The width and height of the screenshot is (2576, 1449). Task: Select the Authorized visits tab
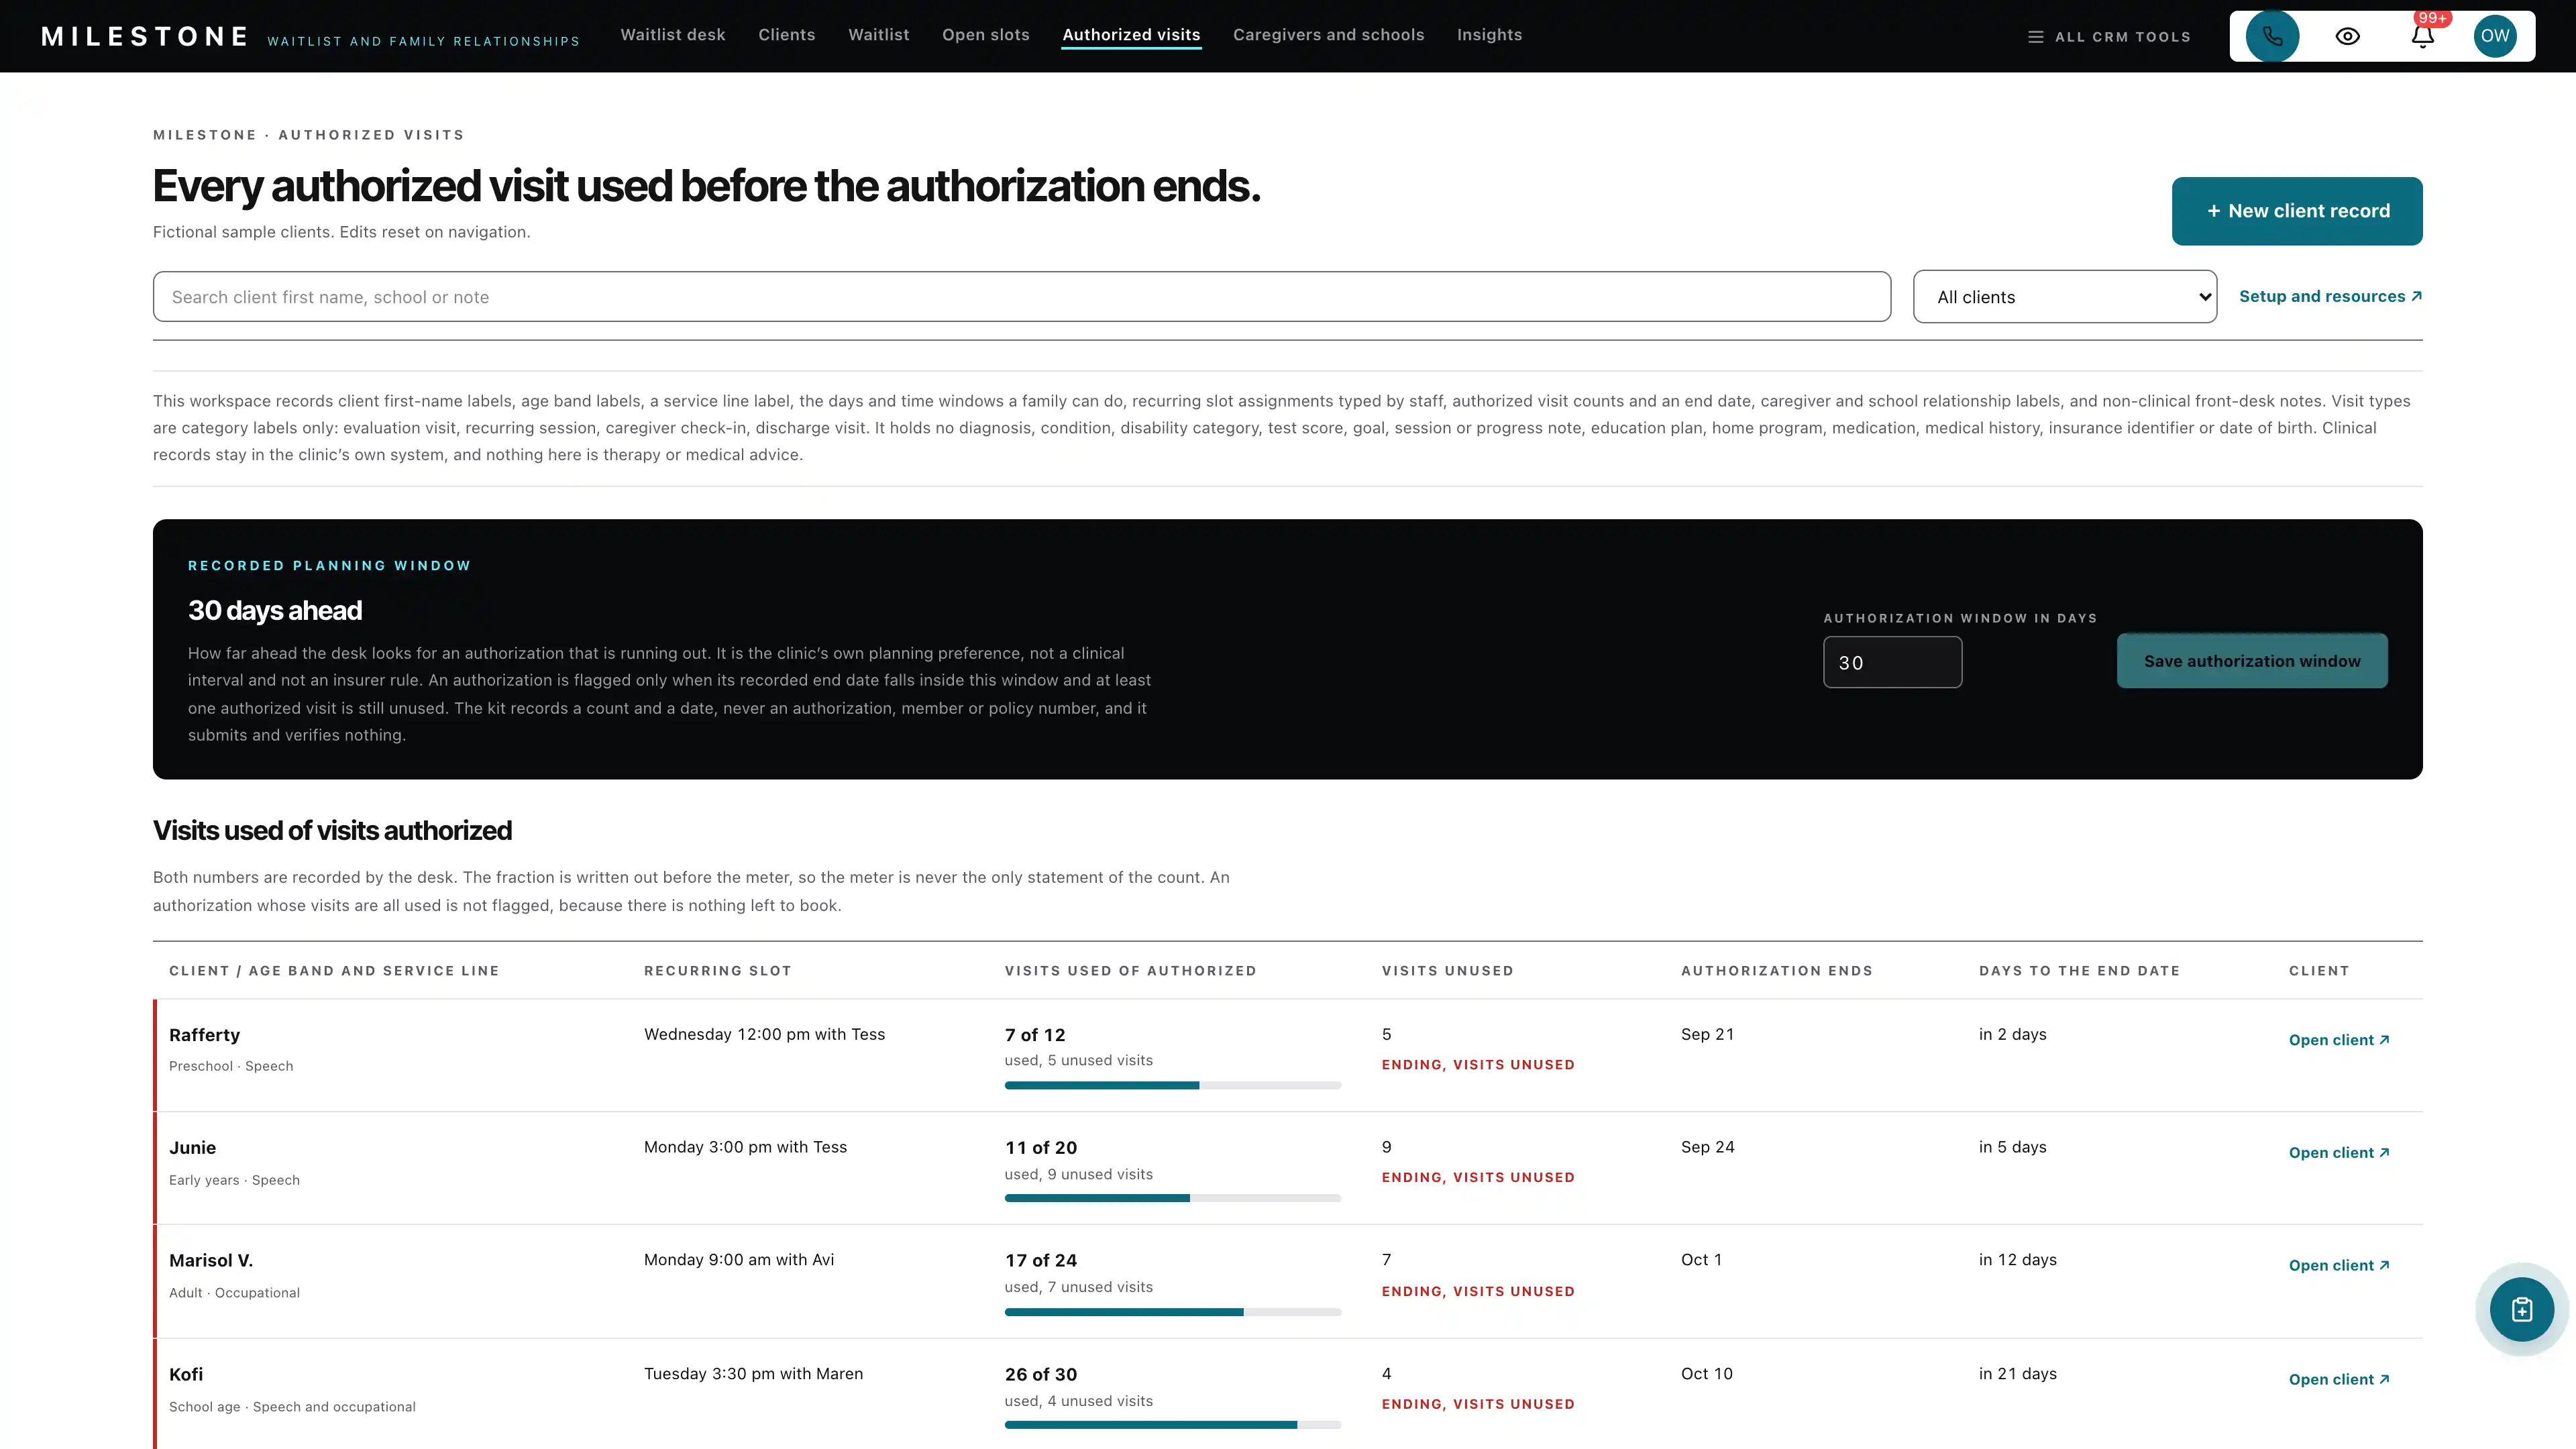coord(1131,35)
